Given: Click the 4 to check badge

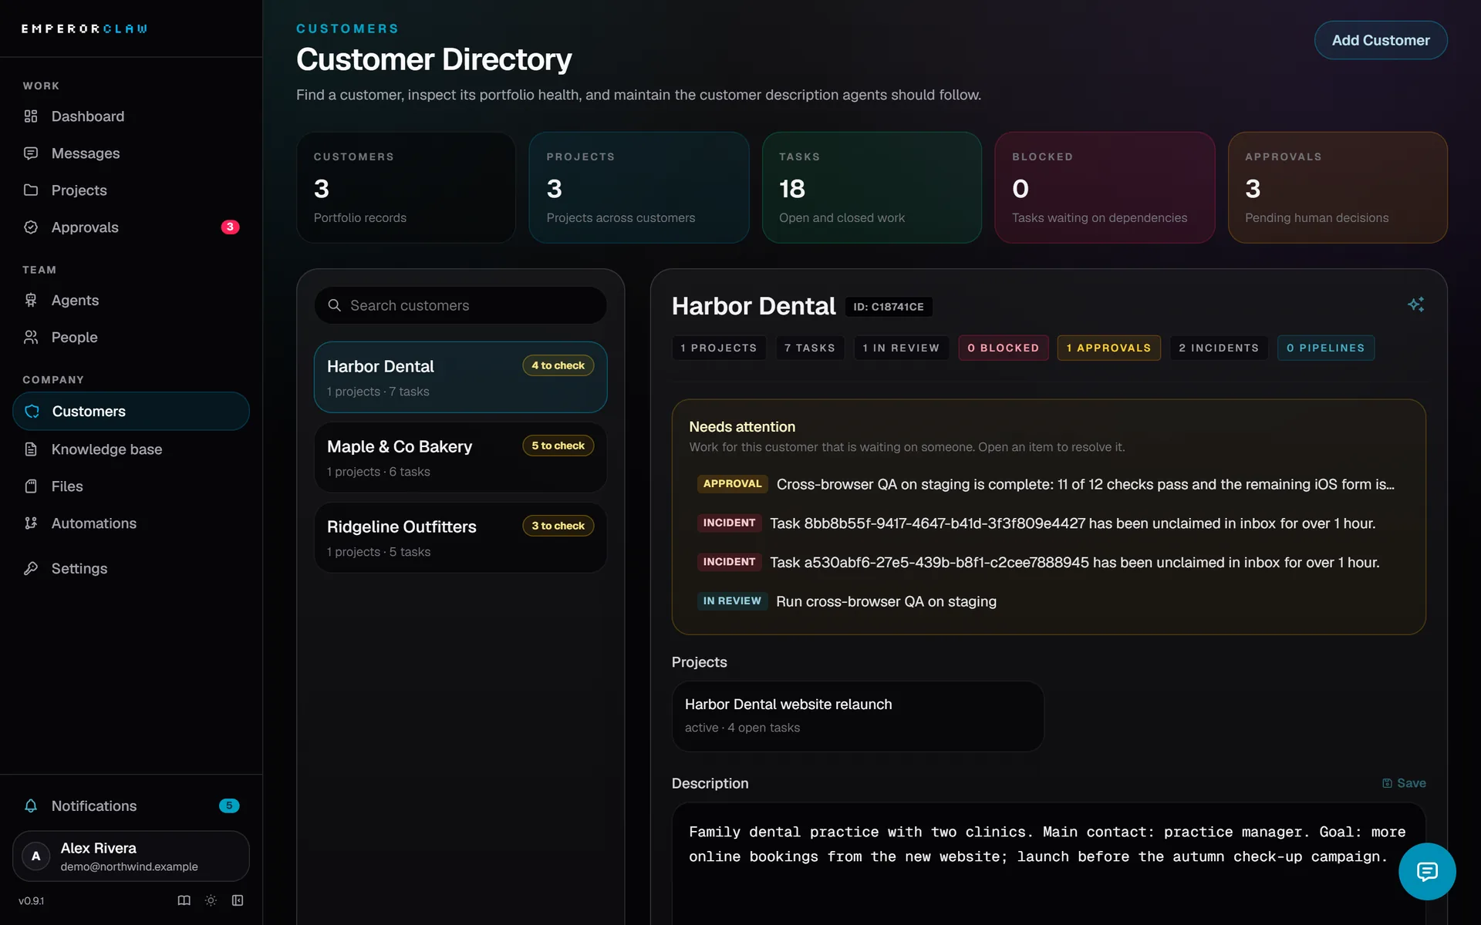Looking at the screenshot, I should click(x=558, y=365).
